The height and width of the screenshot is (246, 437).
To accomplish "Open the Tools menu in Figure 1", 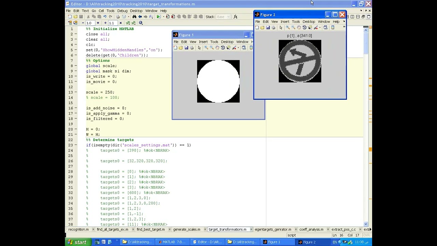I will point(214,42).
